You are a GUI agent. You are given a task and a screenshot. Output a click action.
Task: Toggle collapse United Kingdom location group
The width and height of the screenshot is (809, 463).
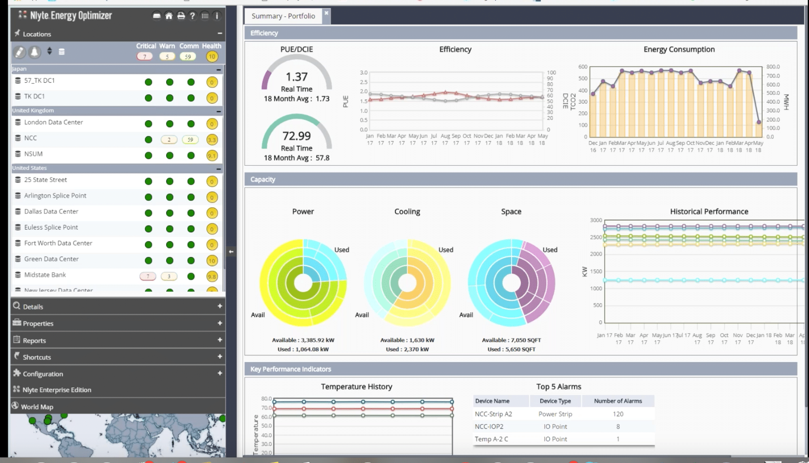(x=219, y=111)
